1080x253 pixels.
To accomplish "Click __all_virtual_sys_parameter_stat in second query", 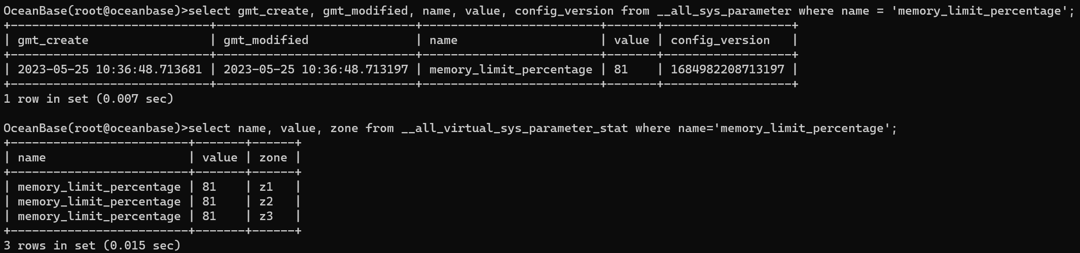I will (514, 129).
